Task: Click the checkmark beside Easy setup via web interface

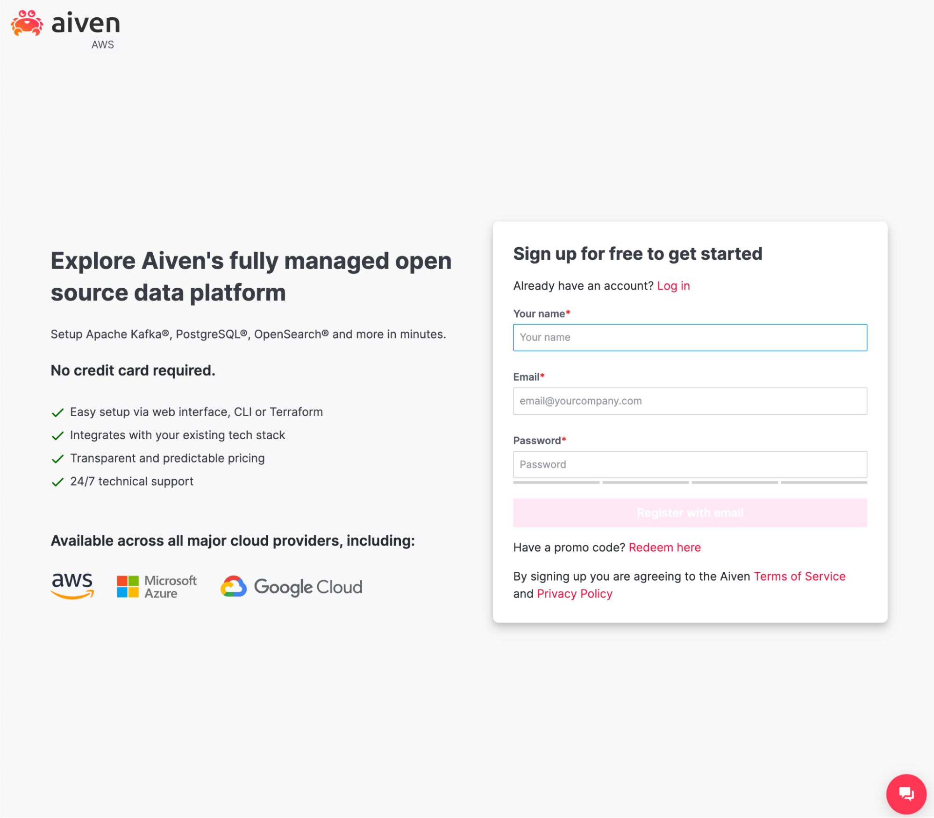Action: point(58,412)
